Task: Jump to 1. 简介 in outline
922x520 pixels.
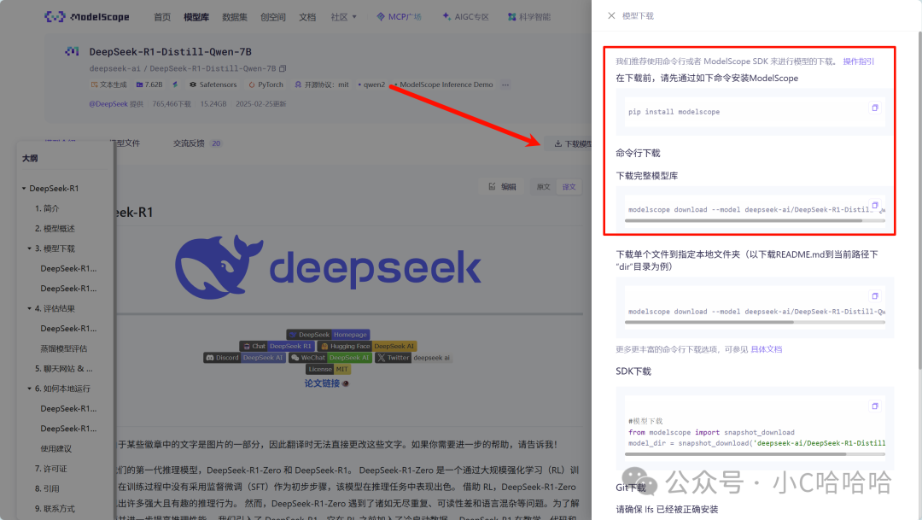Action: (x=47, y=208)
